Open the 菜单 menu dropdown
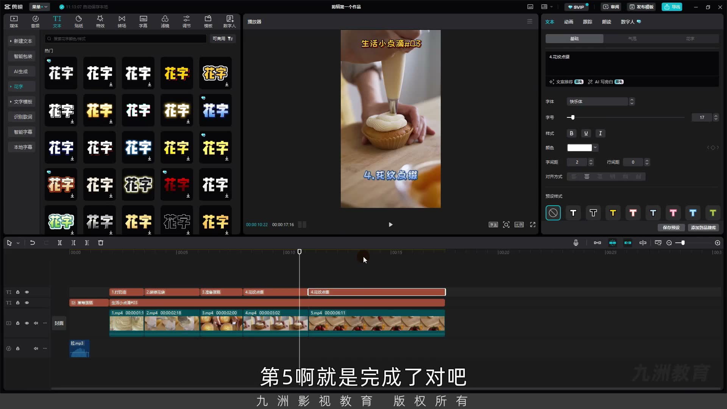727x409 pixels. (x=39, y=7)
